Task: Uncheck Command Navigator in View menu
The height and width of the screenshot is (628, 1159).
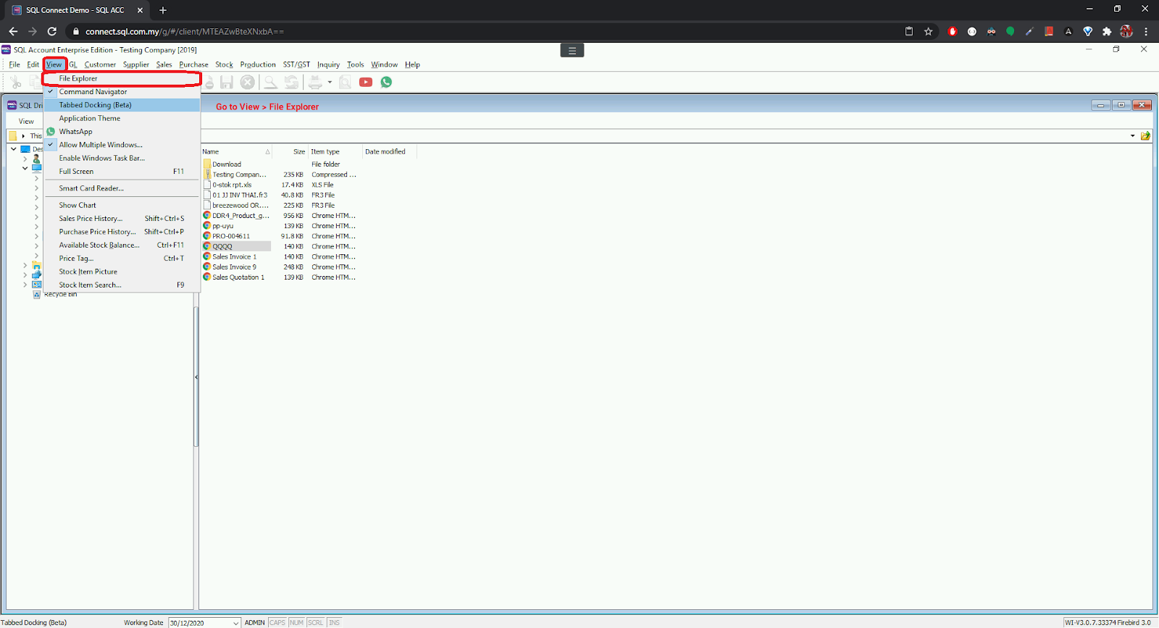Action: [93, 92]
